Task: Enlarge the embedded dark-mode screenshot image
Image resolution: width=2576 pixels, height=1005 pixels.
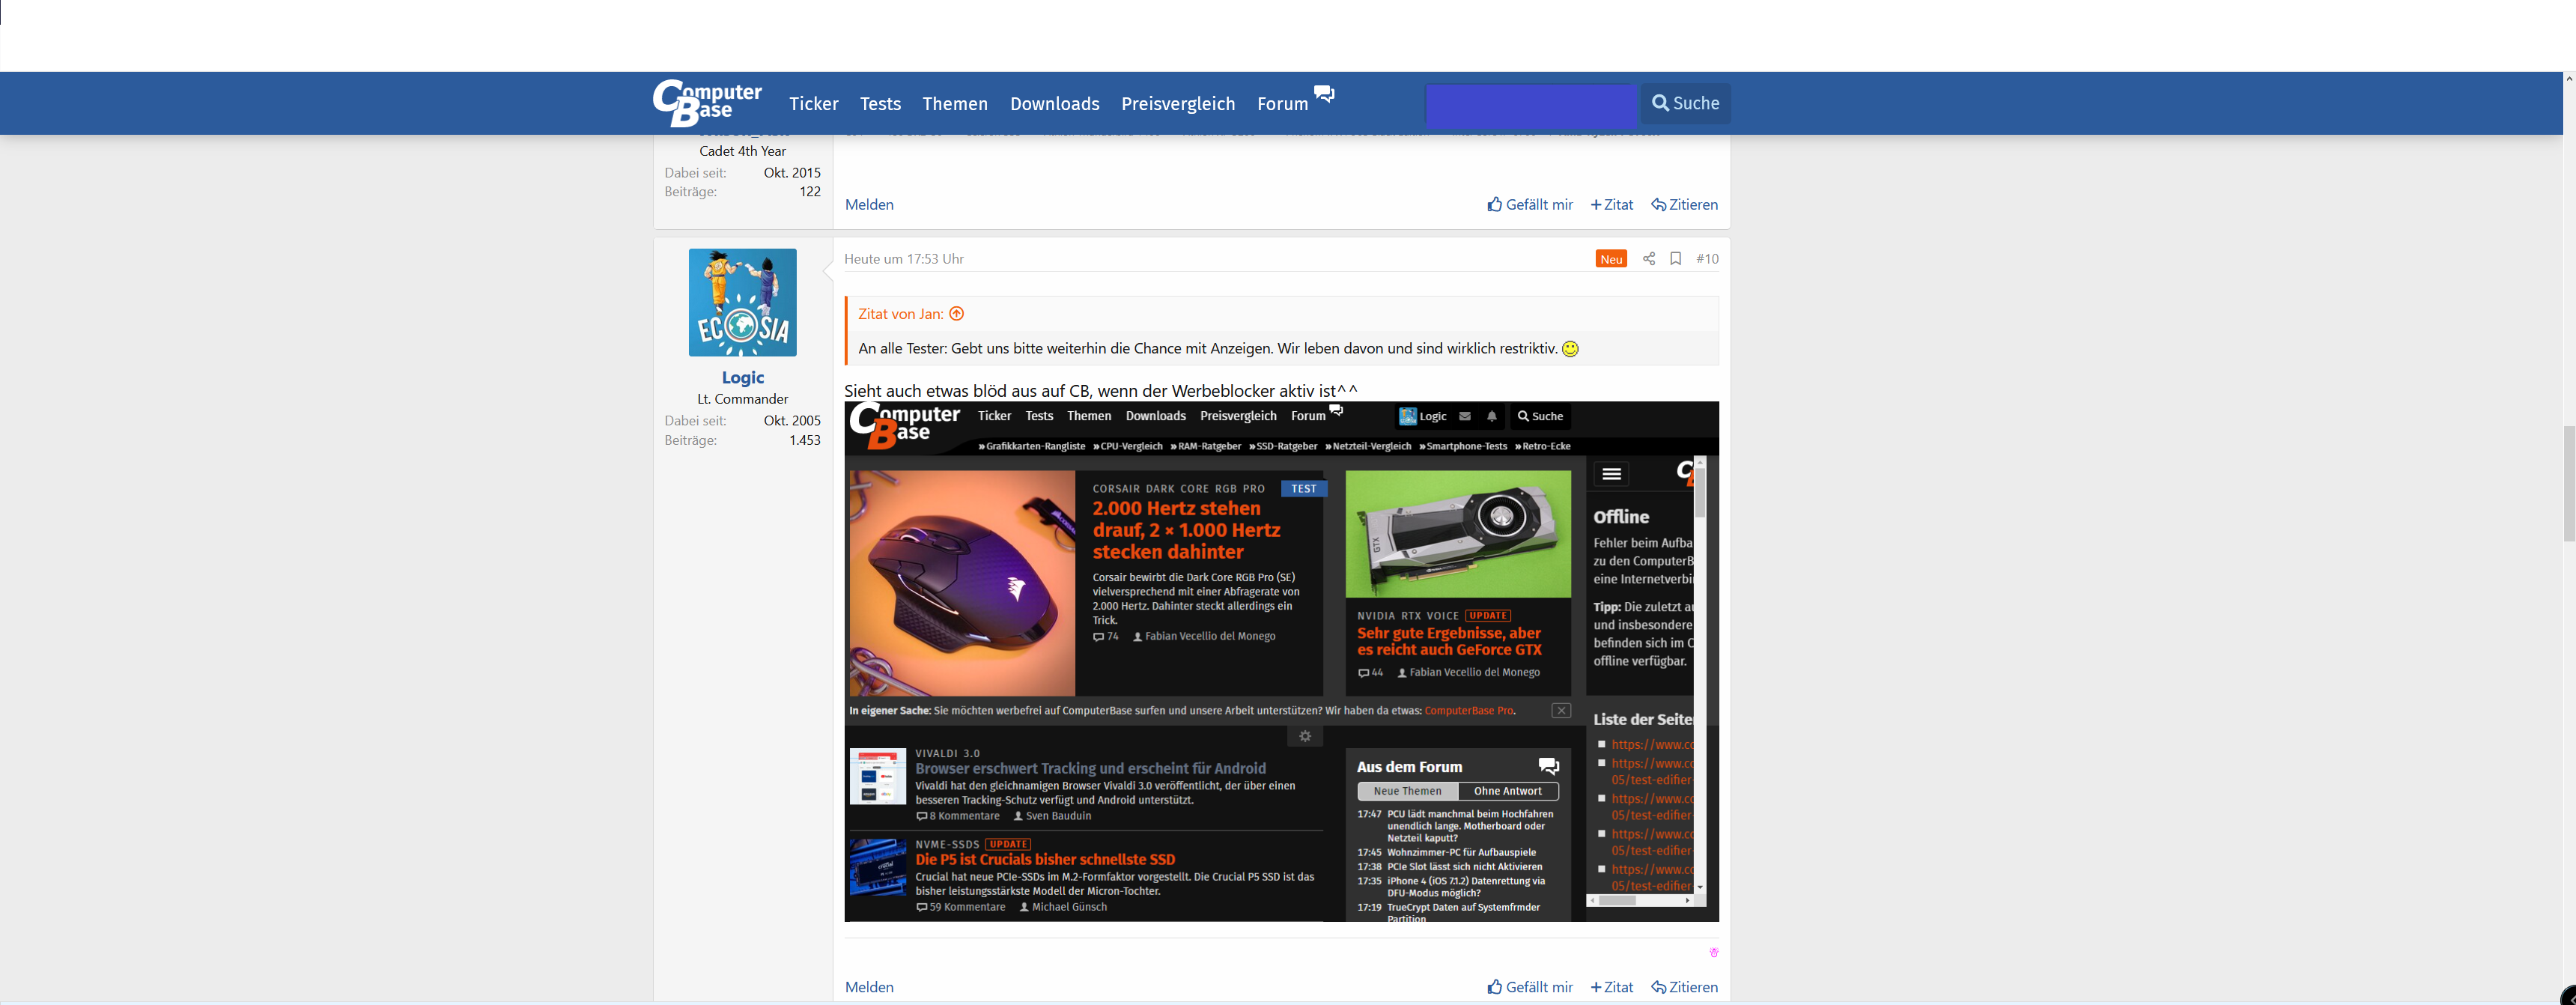Action: [x=1281, y=660]
